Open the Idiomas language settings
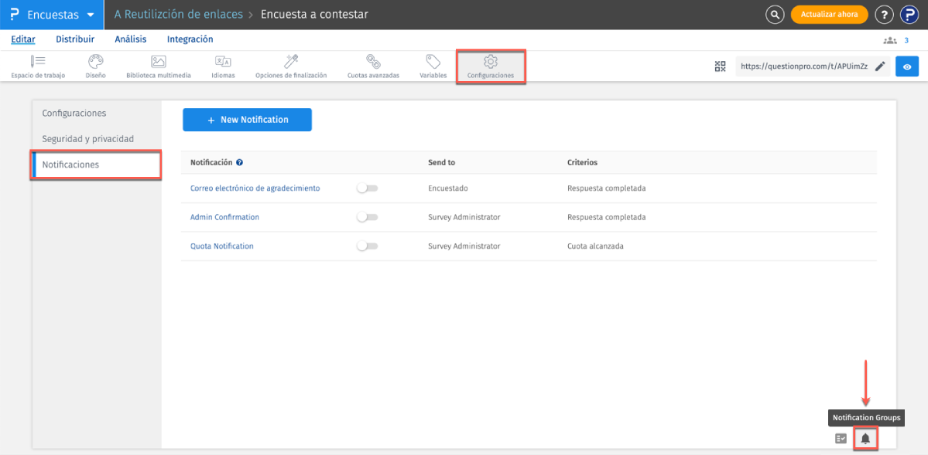This screenshot has width=928, height=455. click(x=223, y=66)
